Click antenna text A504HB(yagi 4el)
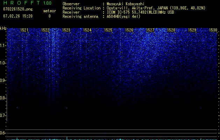Screen dimensions: 220x140 (123, 16)
